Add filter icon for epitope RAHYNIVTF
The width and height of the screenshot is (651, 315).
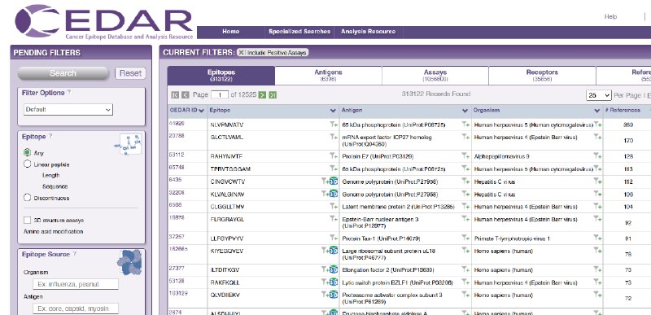334,155
